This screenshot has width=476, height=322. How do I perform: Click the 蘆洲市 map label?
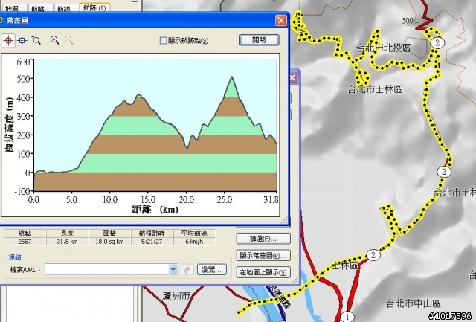[176, 295]
